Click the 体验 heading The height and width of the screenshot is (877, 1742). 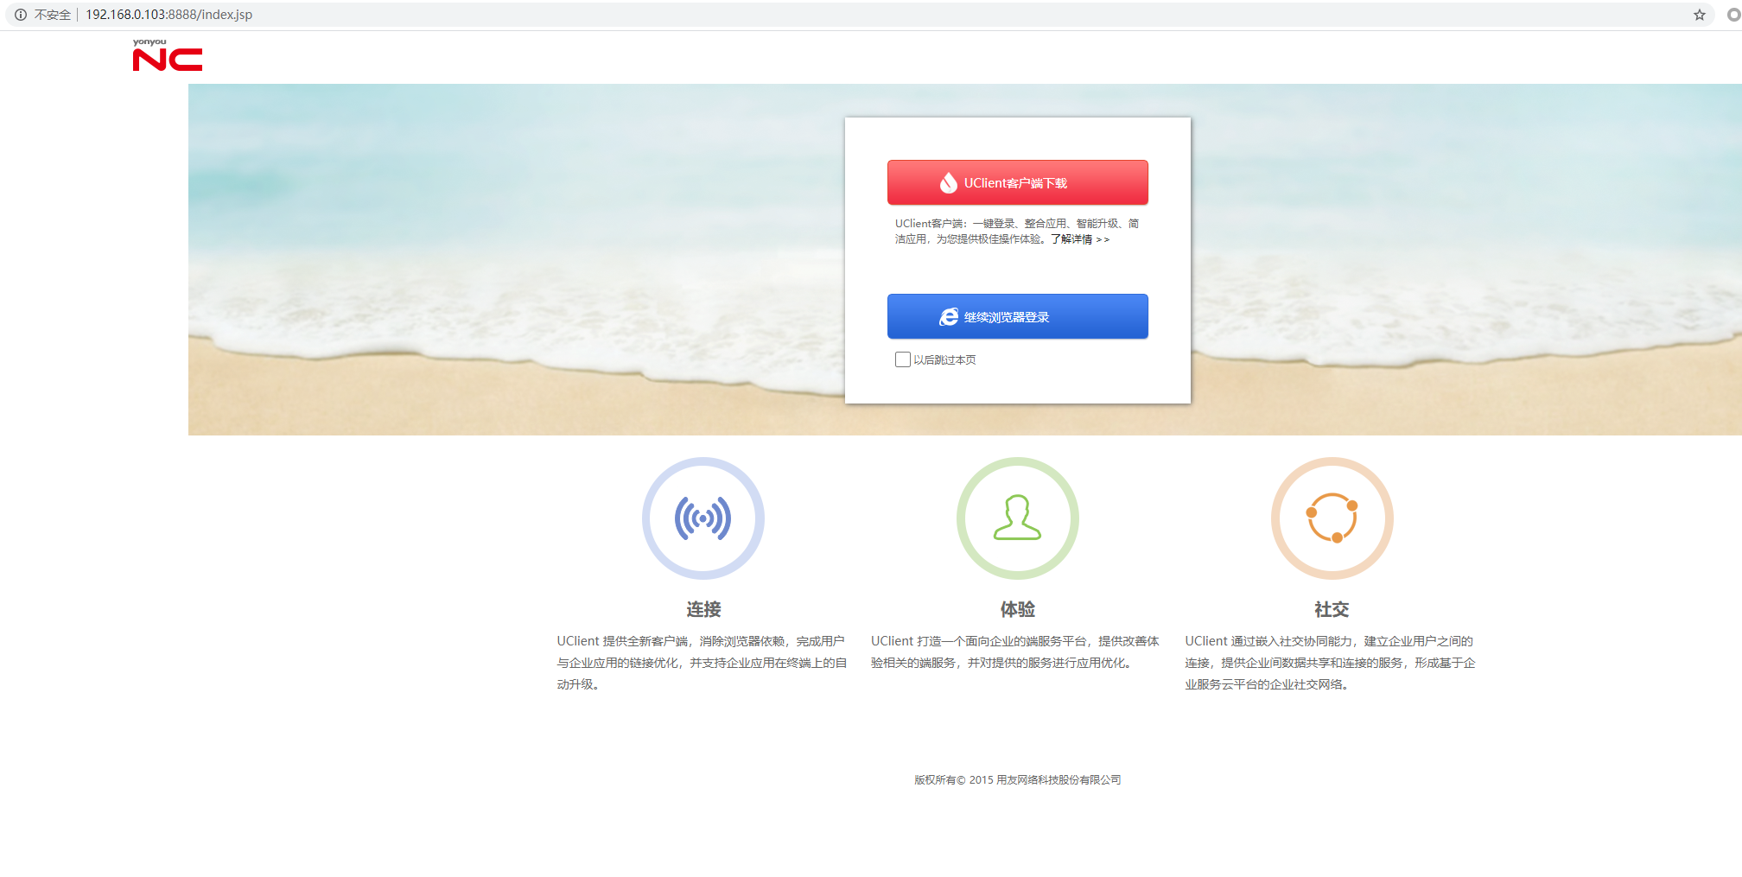(1018, 609)
